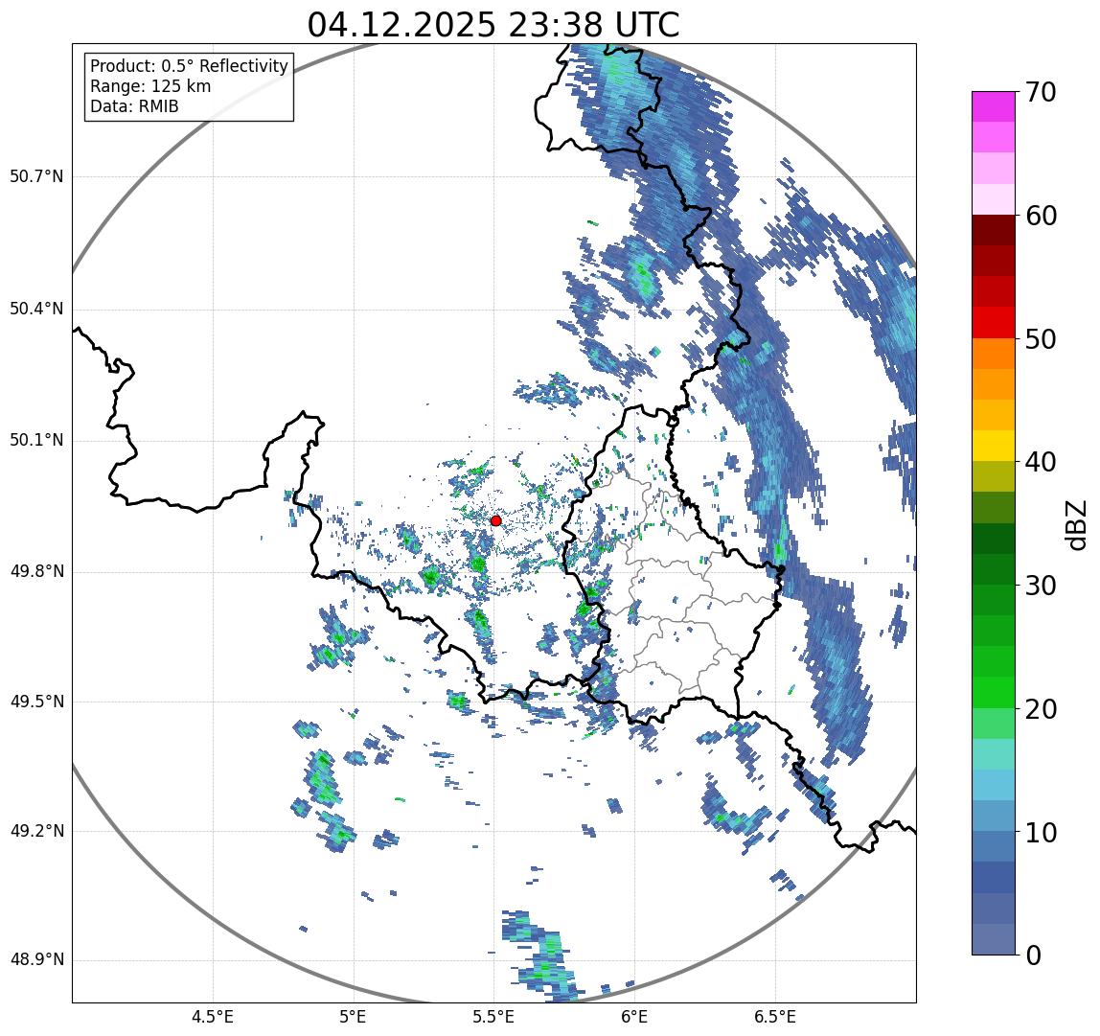Click the colorbar label 'dBZ'
Image resolution: width=1100 pixels, height=1036 pixels.
1075,524
